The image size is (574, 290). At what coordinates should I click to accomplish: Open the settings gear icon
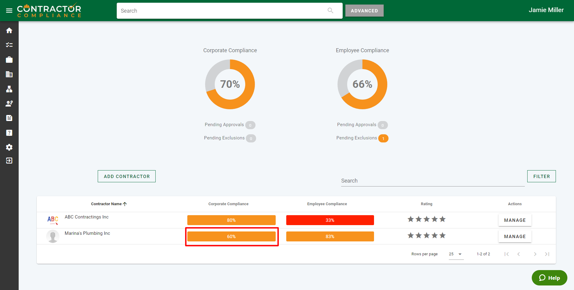(9, 147)
